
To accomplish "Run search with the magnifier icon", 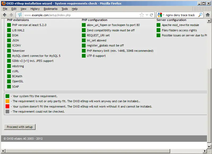I will [200, 15].
